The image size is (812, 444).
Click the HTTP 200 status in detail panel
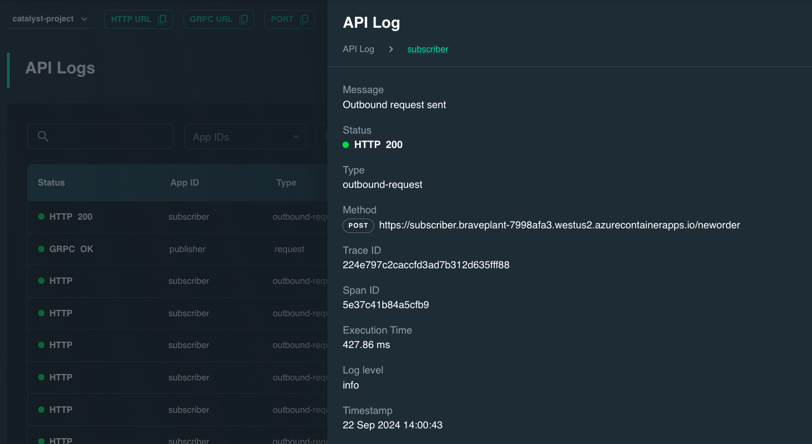click(x=378, y=145)
